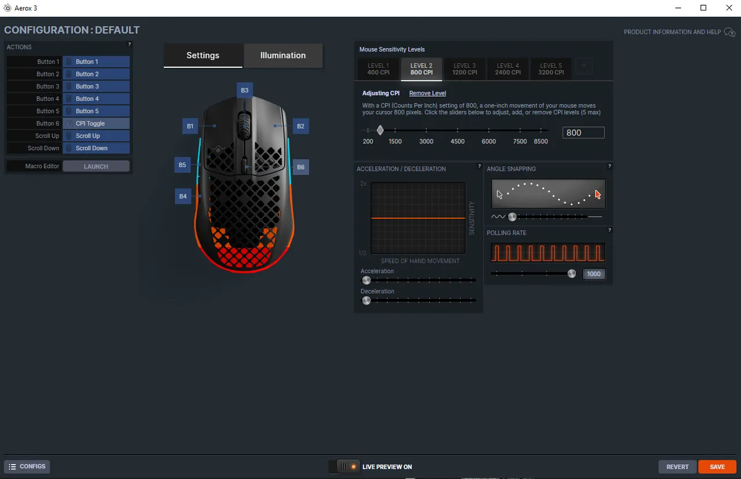Click the angle snapping preview graphic

point(548,193)
